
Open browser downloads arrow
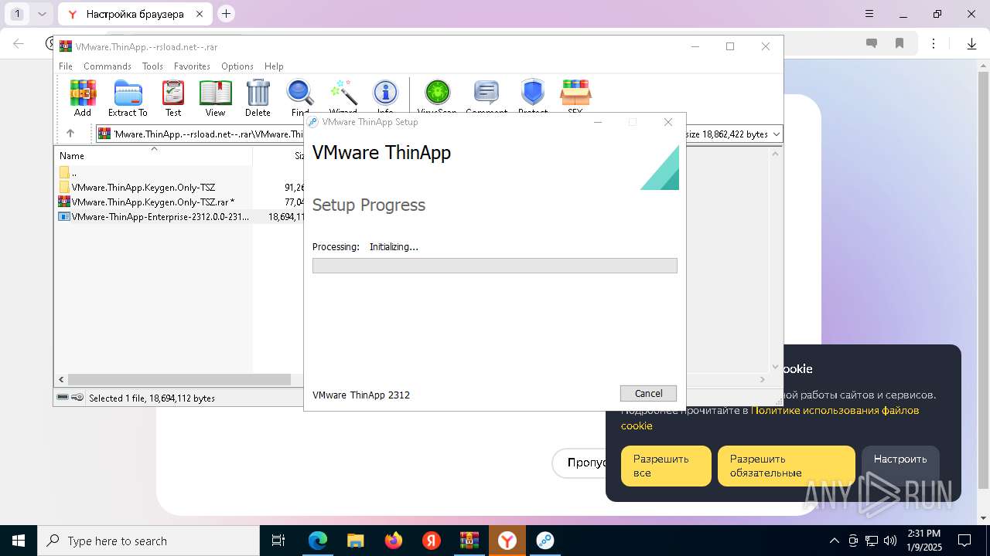click(971, 44)
